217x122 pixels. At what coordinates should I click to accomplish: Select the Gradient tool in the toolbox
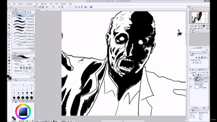point(9,60)
